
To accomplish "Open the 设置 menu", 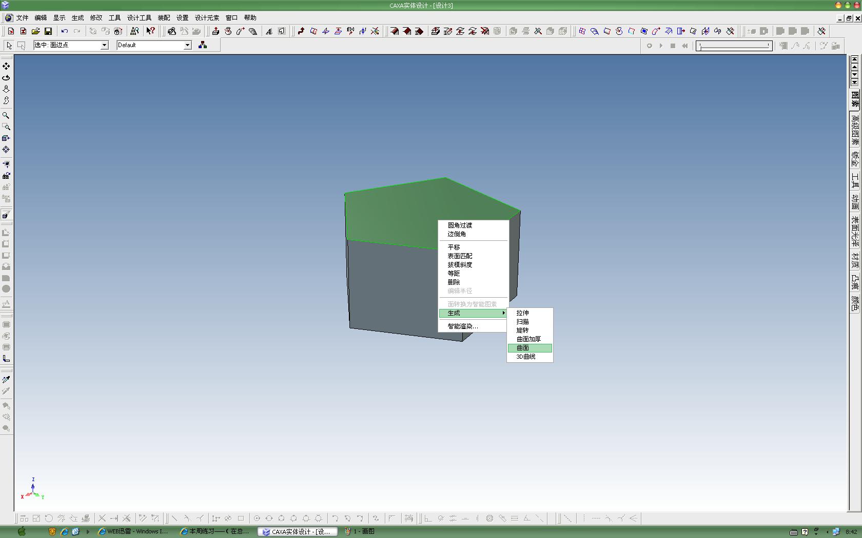I will (x=182, y=18).
